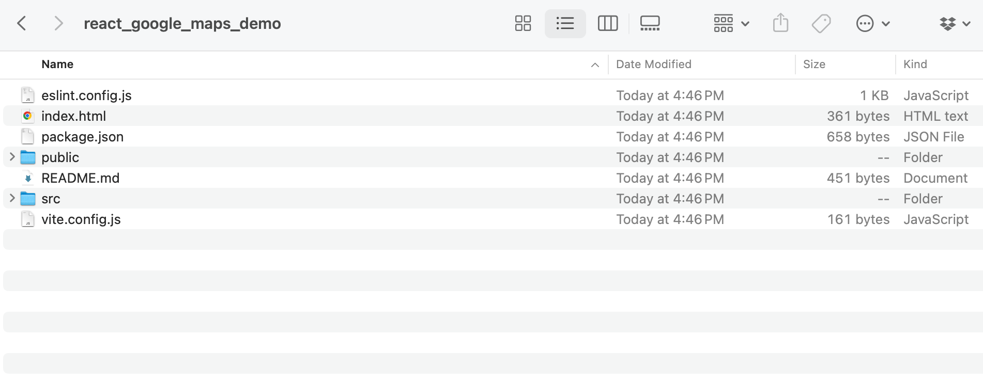This screenshot has height=384, width=983.
Task: Switch to gallery view
Action: [x=650, y=23]
